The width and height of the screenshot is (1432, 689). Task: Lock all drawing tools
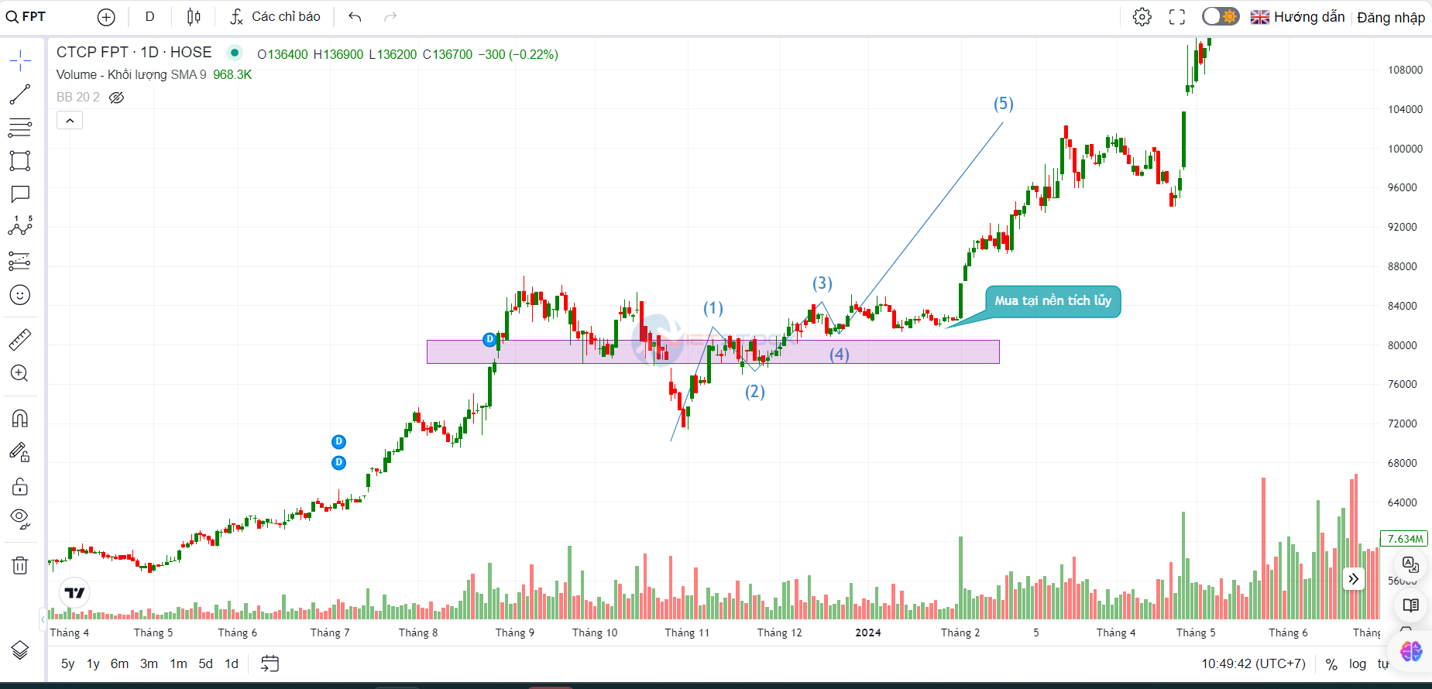(20, 486)
